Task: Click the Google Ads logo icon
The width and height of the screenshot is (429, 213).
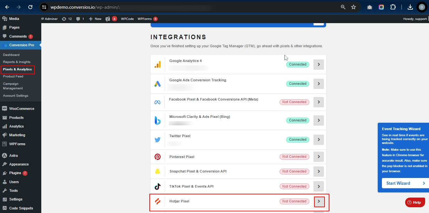Action: tap(157, 84)
